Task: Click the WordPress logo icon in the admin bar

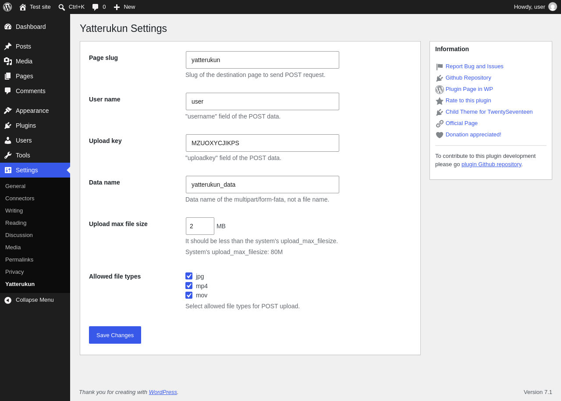Action: (x=7, y=7)
